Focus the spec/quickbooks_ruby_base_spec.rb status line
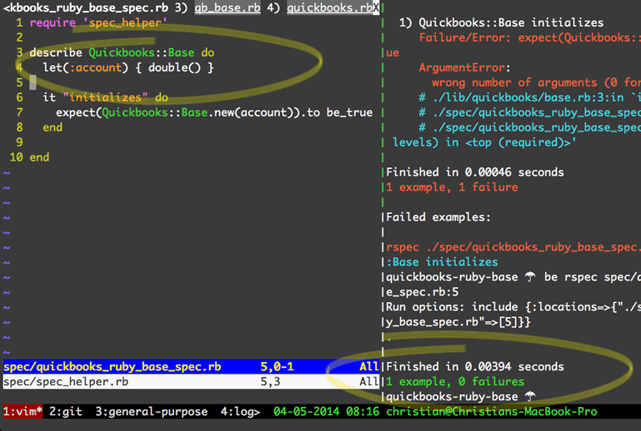Image resolution: width=641 pixels, height=431 pixels. (x=191, y=366)
